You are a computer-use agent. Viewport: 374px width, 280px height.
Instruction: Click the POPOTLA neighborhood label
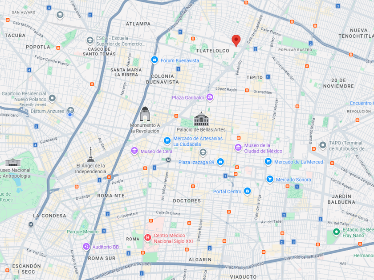coord(38,47)
